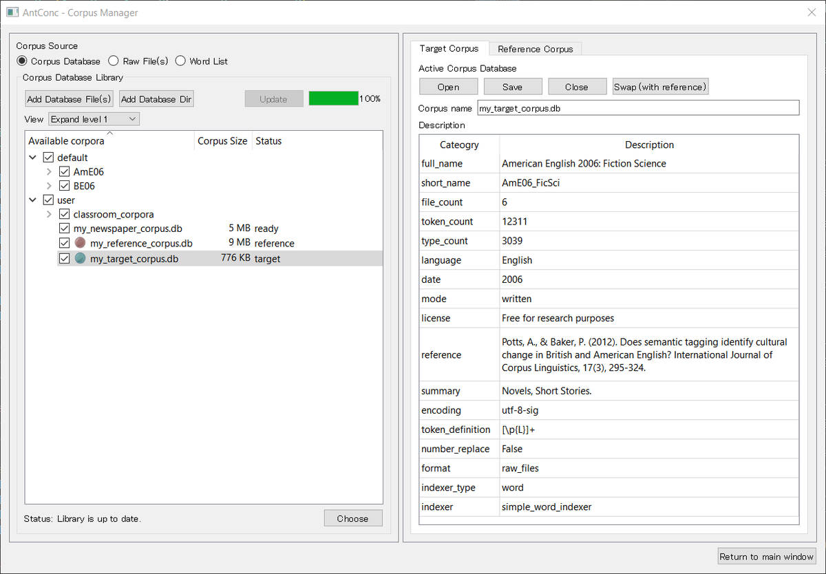
Task: Toggle the classroom_corpora checkbox
Action: pyautogui.click(x=65, y=214)
